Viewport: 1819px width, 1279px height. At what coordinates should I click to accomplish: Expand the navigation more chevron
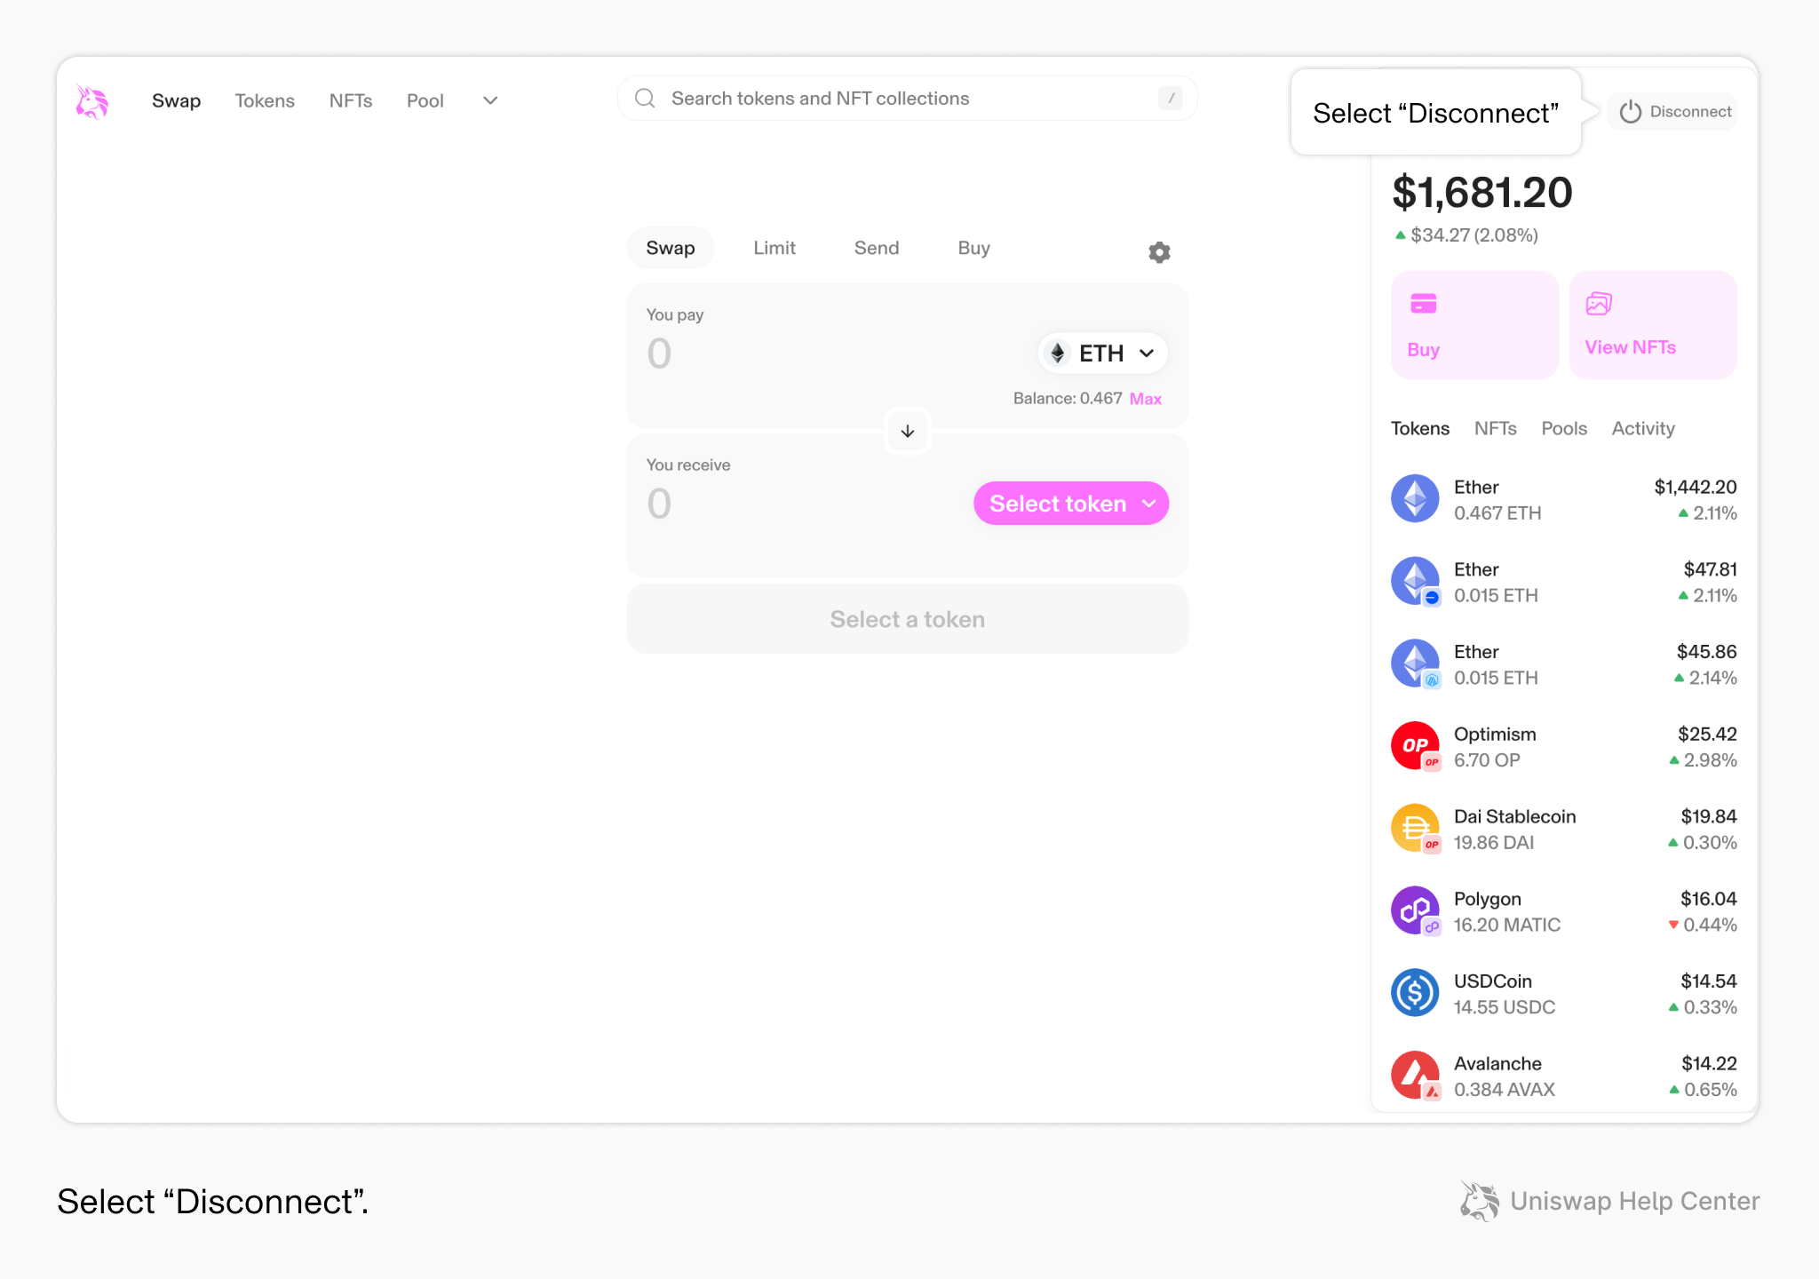(x=490, y=101)
